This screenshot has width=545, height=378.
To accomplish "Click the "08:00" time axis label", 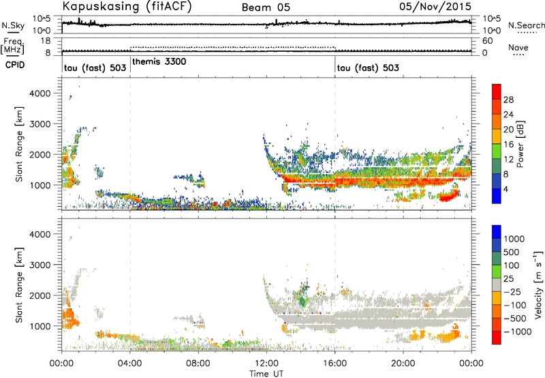I will (198, 364).
